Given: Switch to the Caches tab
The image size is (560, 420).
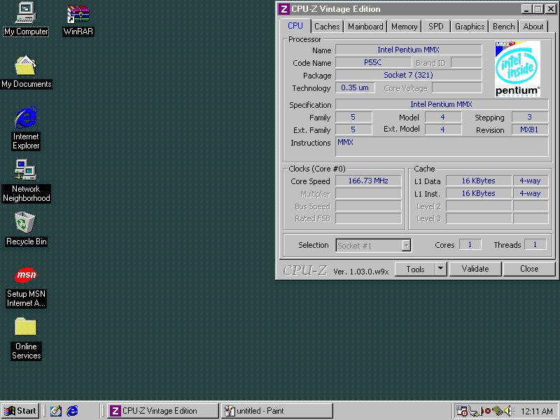Looking at the screenshot, I should pyautogui.click(x=327, y=27).
